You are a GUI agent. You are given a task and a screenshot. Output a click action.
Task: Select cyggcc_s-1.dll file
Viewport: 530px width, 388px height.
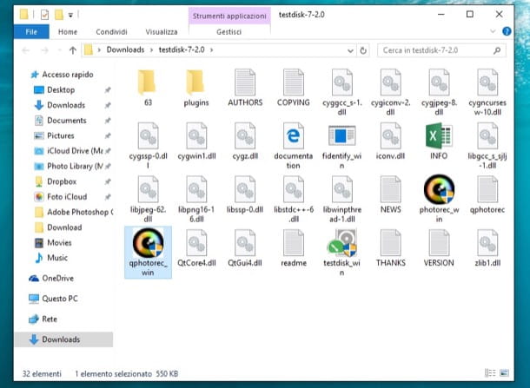(342, 92)
